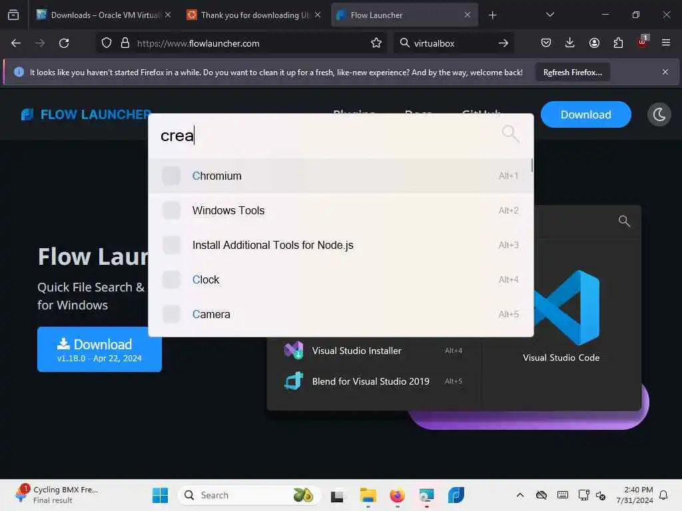Open File Explorer from taskbar
The height and width of the screenshot is (511, 682).
368,495
